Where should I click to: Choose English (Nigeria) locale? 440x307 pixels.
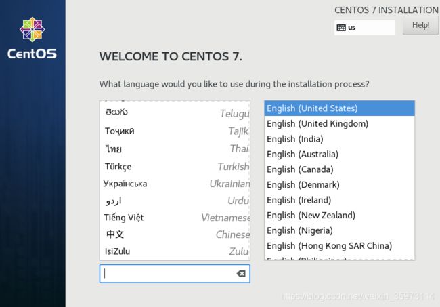coord(339,230)
